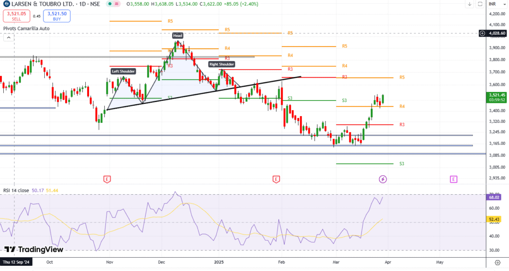Click the blue BUY price button
The width and height of the screenshot is (509, 271).
pyautogui.click(x=56, y=16)
